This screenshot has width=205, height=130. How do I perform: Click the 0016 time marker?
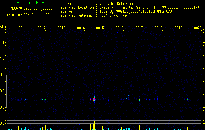(x=120, y=28)
